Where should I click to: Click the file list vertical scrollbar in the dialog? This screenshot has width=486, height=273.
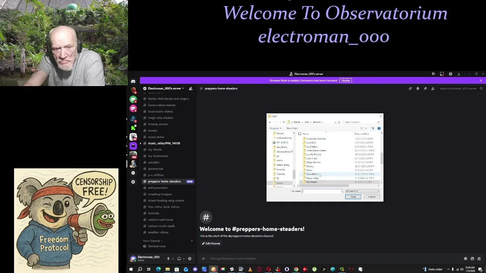[382, 159]
